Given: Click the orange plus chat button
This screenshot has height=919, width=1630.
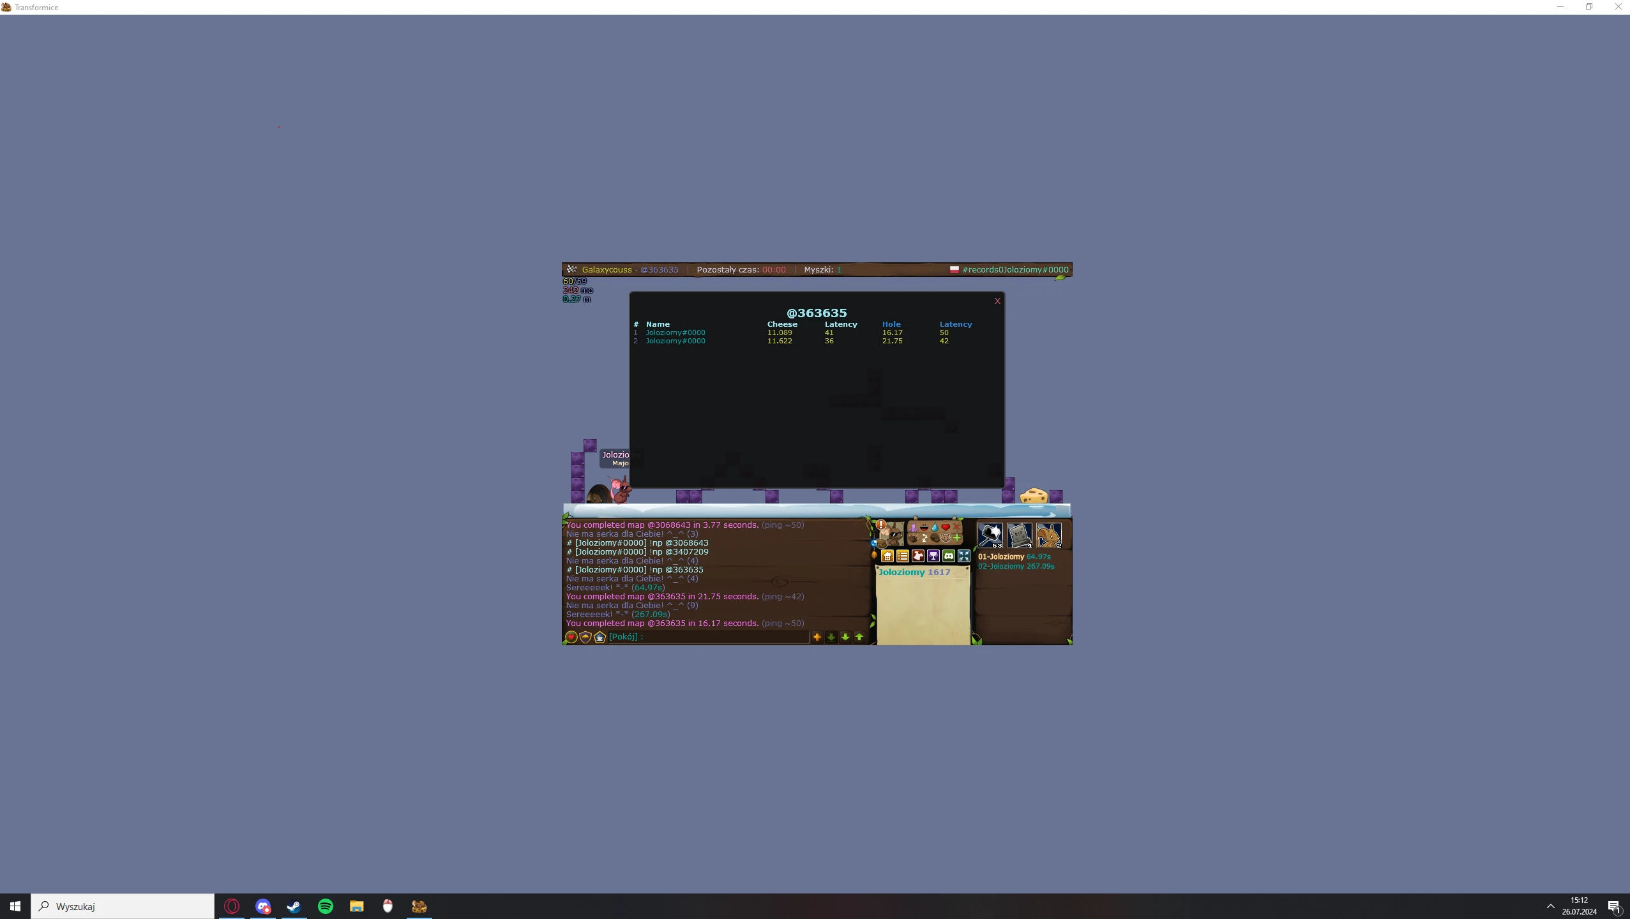Looking at the screenshot, I should tap(817, 637).
